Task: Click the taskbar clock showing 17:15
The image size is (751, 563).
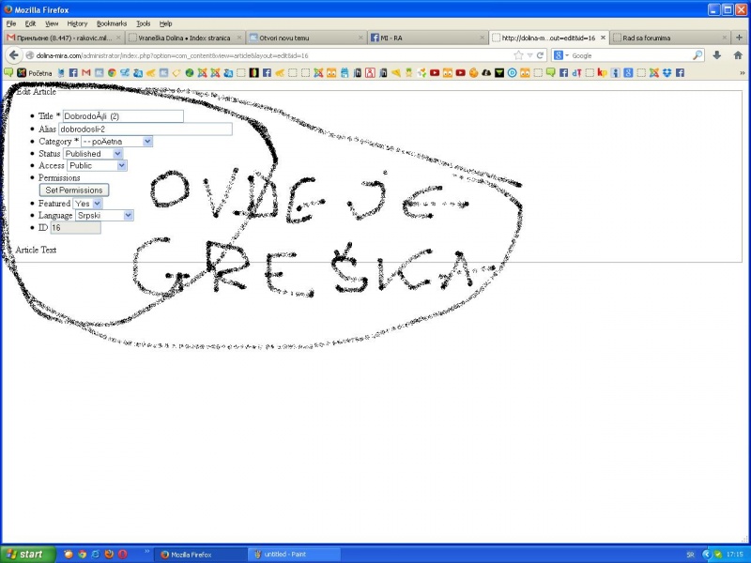Action: pos(735,555)
